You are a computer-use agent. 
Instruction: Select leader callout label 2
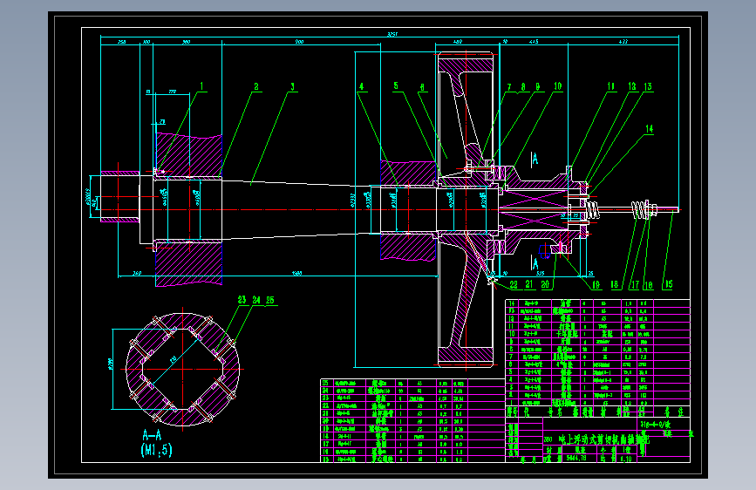pos(256,86)
